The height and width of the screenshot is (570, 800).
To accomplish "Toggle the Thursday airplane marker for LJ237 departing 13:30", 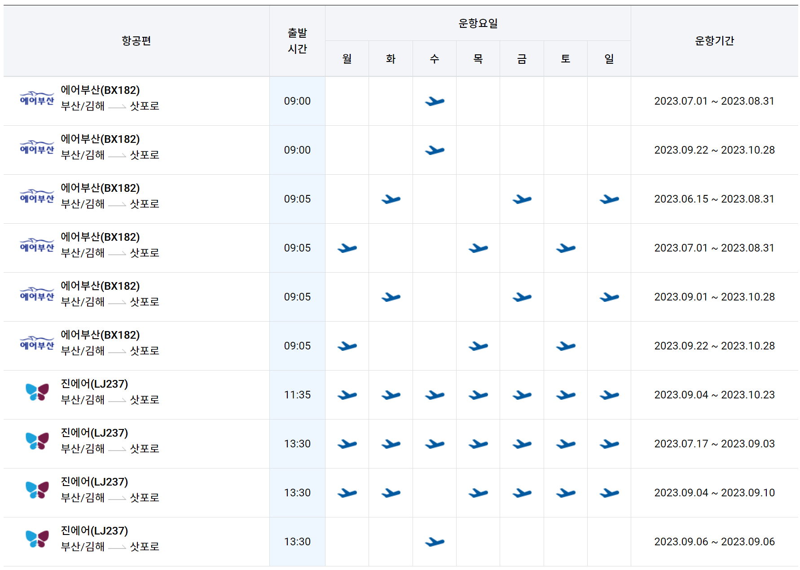I will tap(478, 443).
